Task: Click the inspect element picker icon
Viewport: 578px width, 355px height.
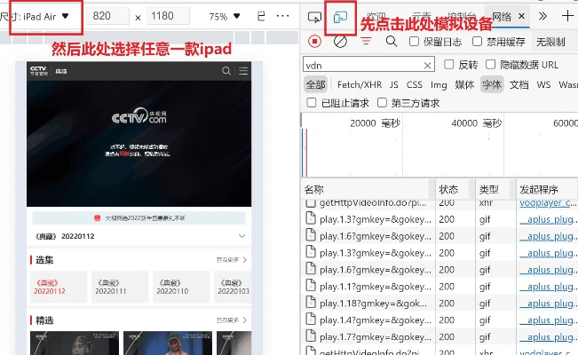Action: pyautogui.click(x=314, y=17)
